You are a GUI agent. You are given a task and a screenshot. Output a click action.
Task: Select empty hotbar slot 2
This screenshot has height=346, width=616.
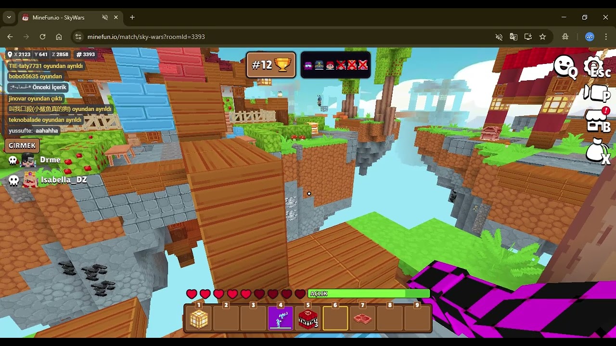(x=226, y=319)
